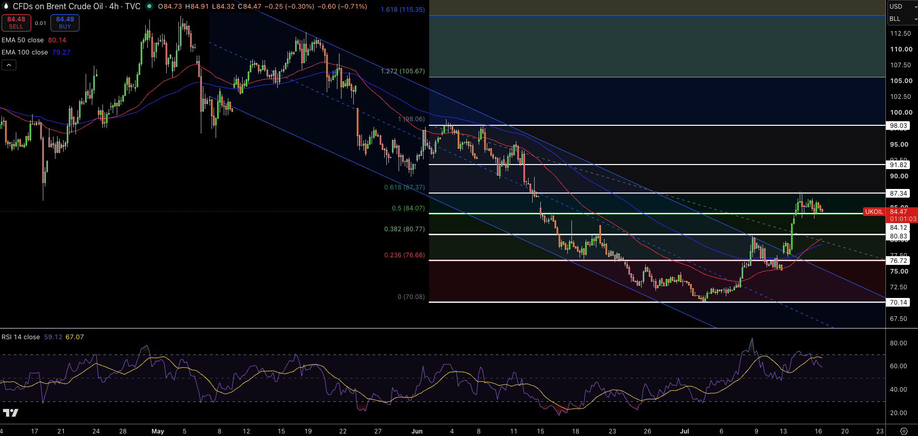Click the green market status dot
This screenshot has height=436, width=918.
coord(149,7)
